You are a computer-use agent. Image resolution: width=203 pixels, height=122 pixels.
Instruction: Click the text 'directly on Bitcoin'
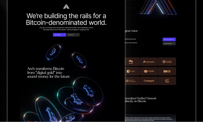136,101
